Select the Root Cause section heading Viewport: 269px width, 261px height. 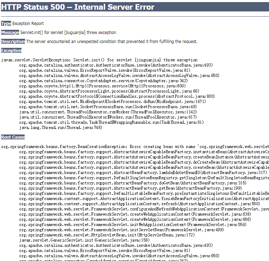(13, 137)
